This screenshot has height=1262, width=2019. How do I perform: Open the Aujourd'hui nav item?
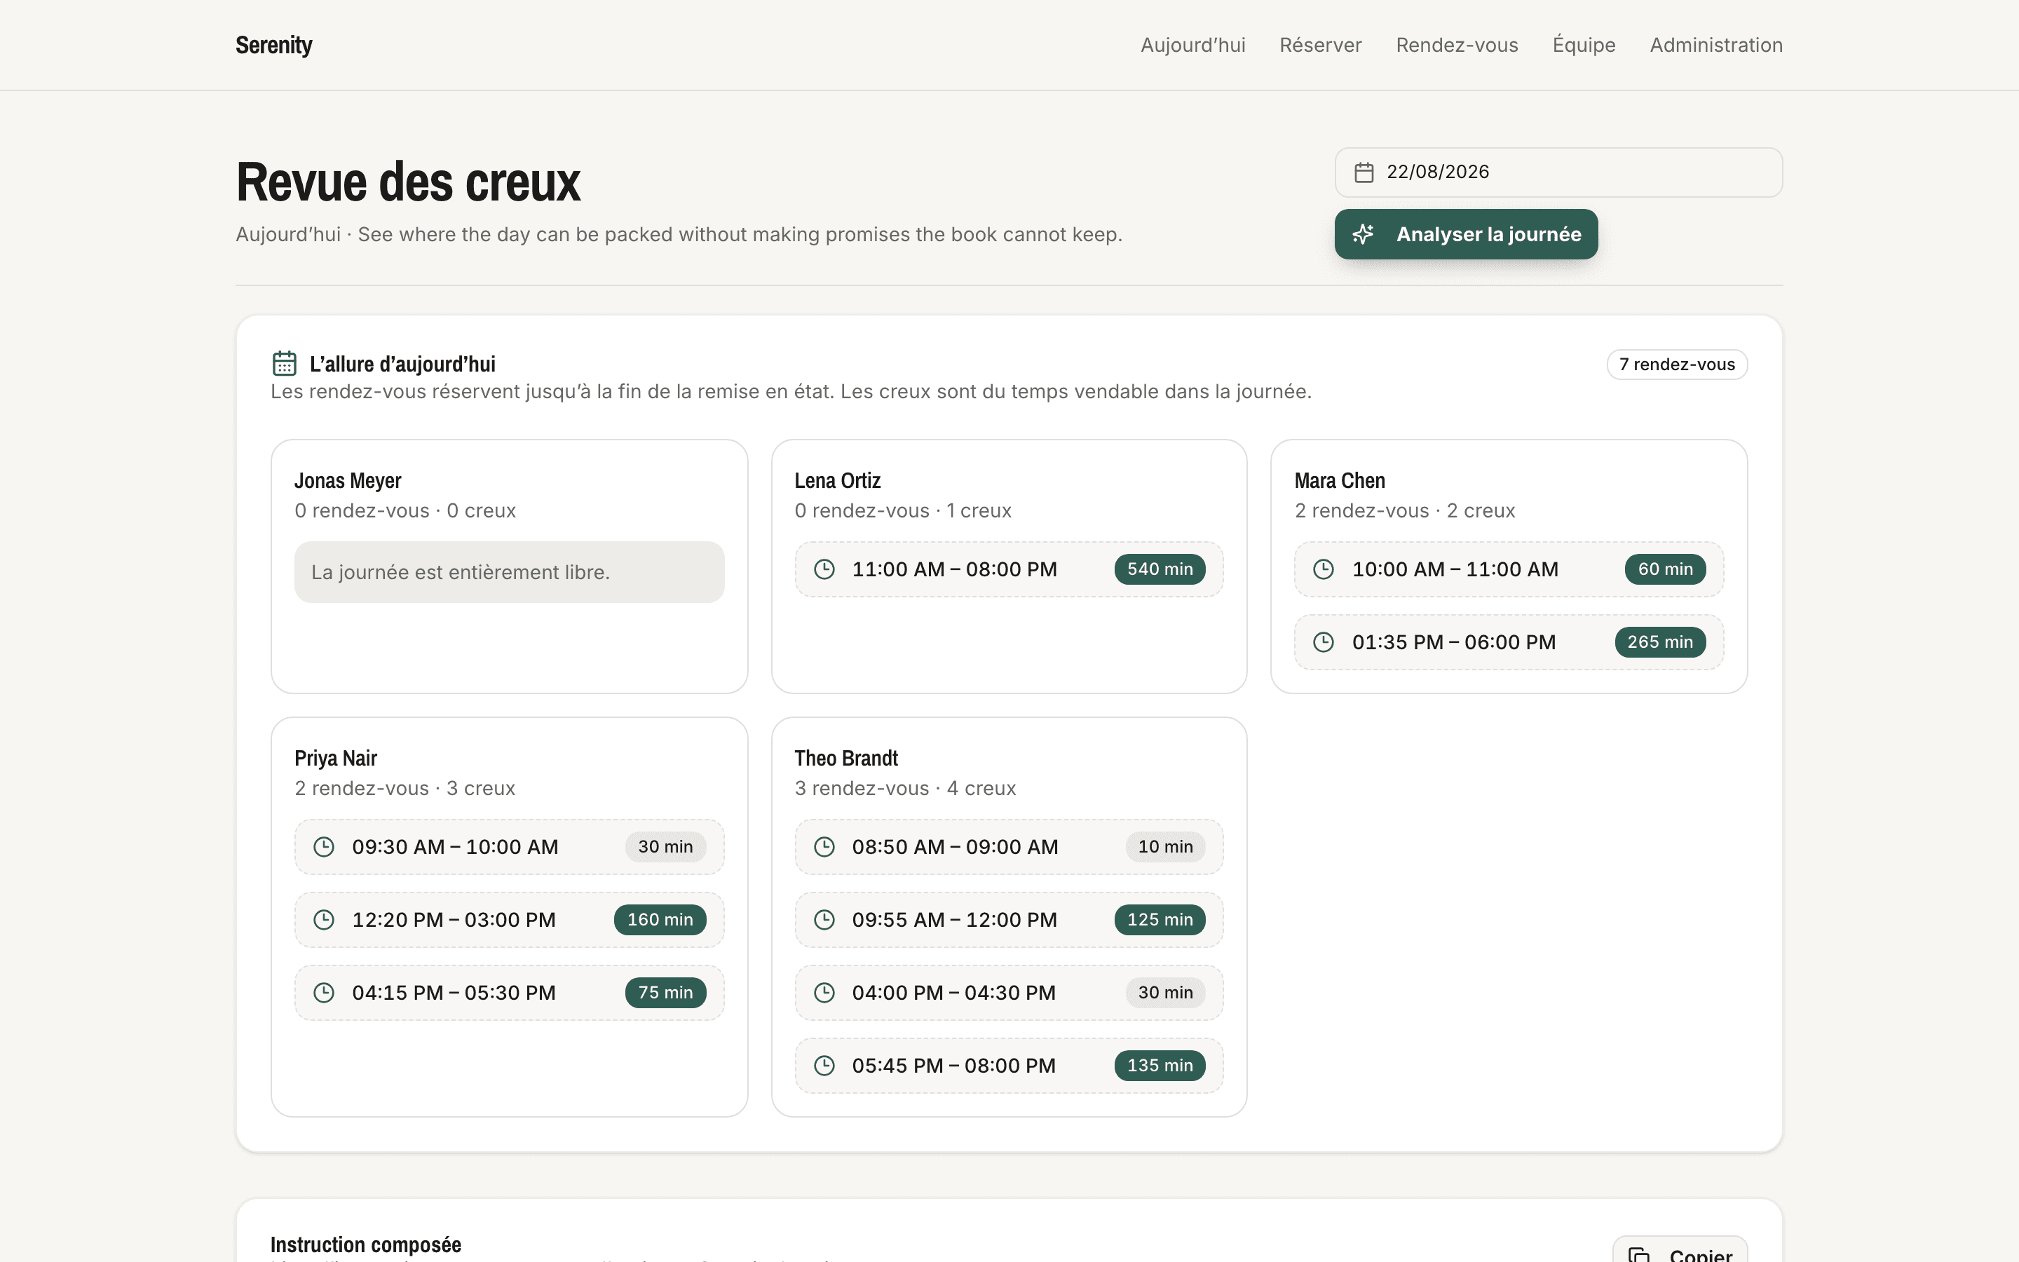[1192, 45]
